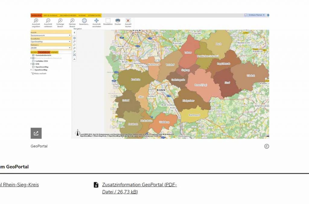Open the image via the gray external-link icon

36,133
